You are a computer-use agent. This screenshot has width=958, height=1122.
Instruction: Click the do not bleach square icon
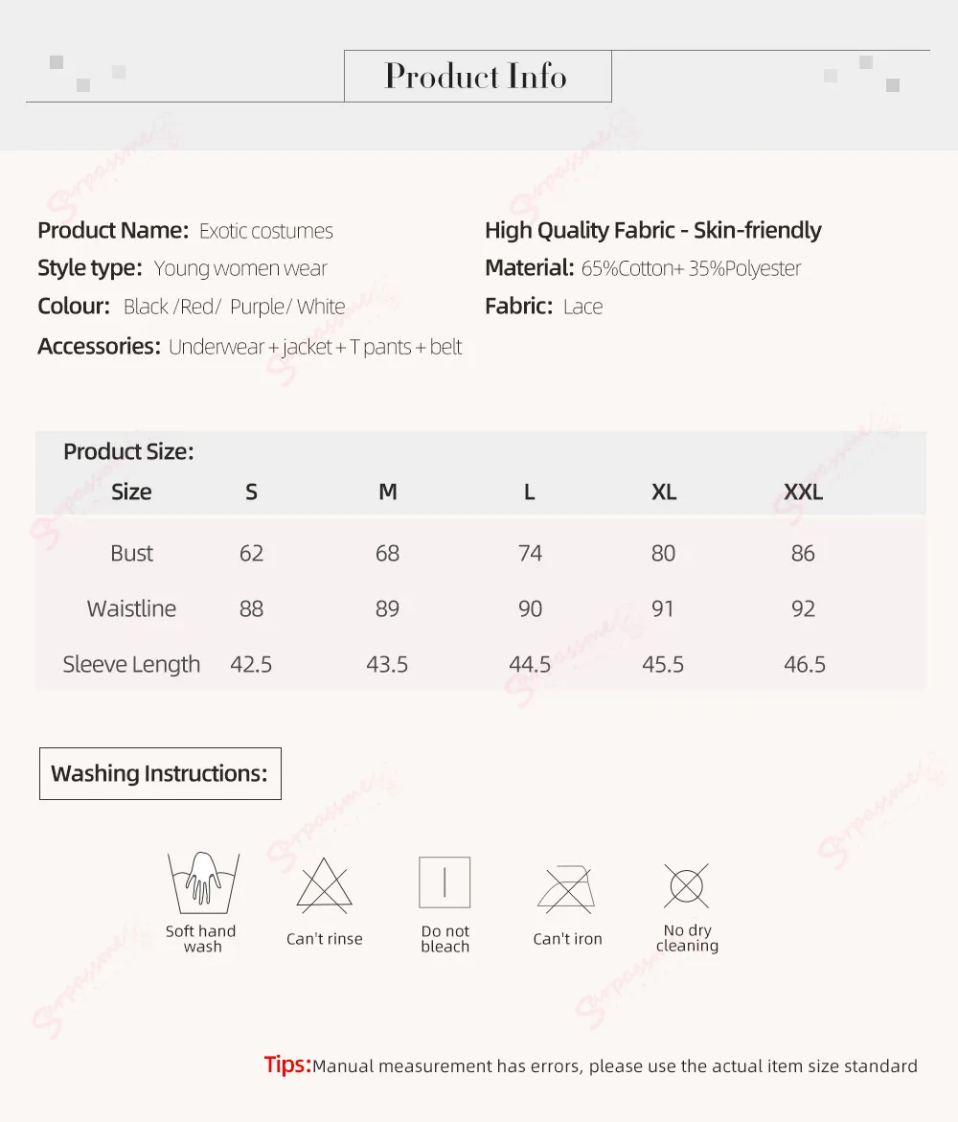[x=445, y=882]
